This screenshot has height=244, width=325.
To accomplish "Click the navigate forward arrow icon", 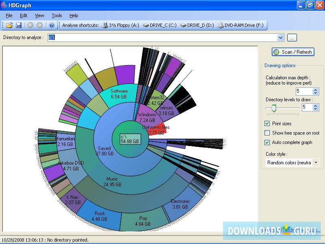I will (39, 25).
